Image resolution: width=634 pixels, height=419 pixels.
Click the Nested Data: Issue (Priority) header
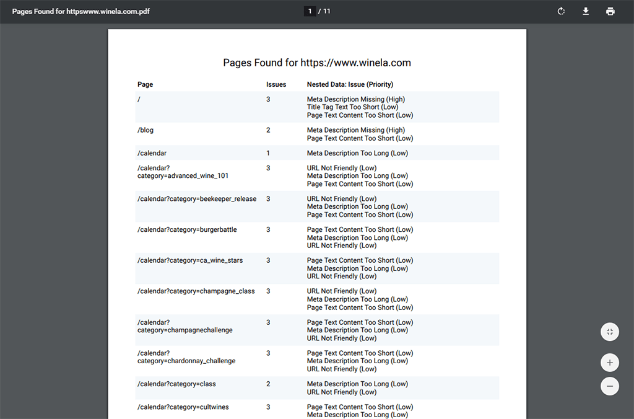tap(350, 84)
